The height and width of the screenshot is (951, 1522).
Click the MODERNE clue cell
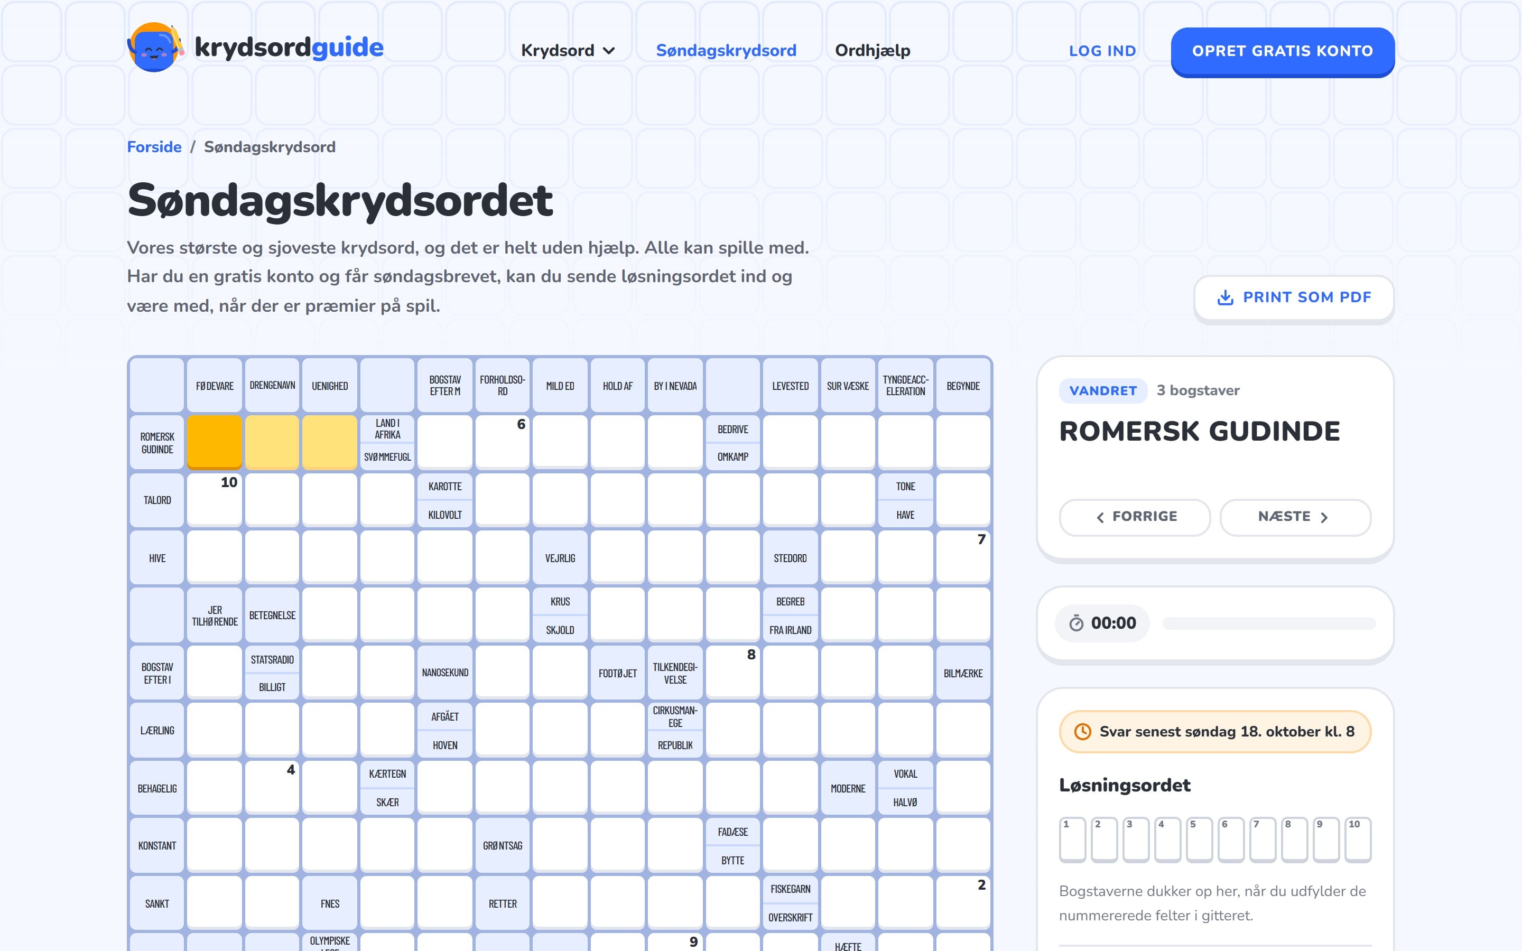pyautogui.click(x=848, y=788)
